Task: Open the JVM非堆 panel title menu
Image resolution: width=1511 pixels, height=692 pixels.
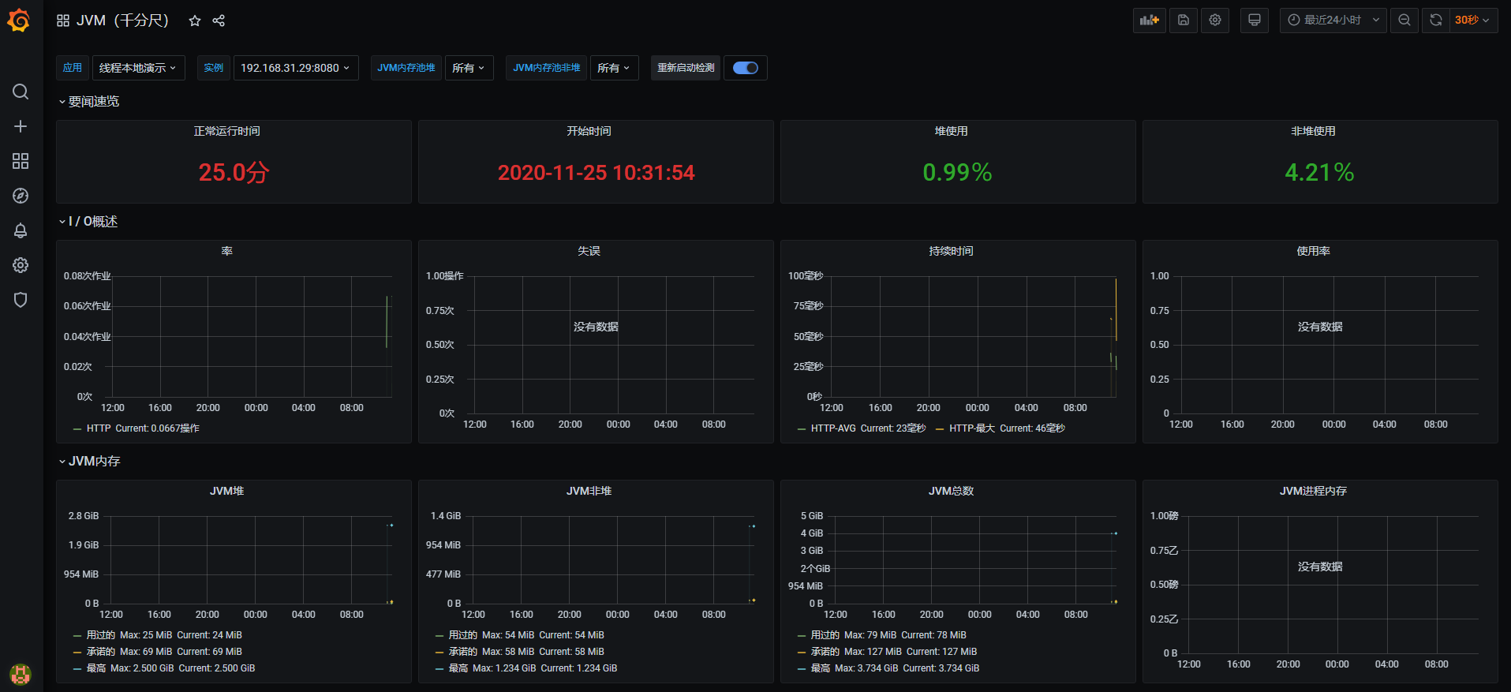Action: click(589, 491)
